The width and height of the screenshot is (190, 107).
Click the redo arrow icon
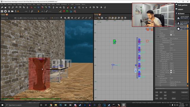click(x=20, y=7)
